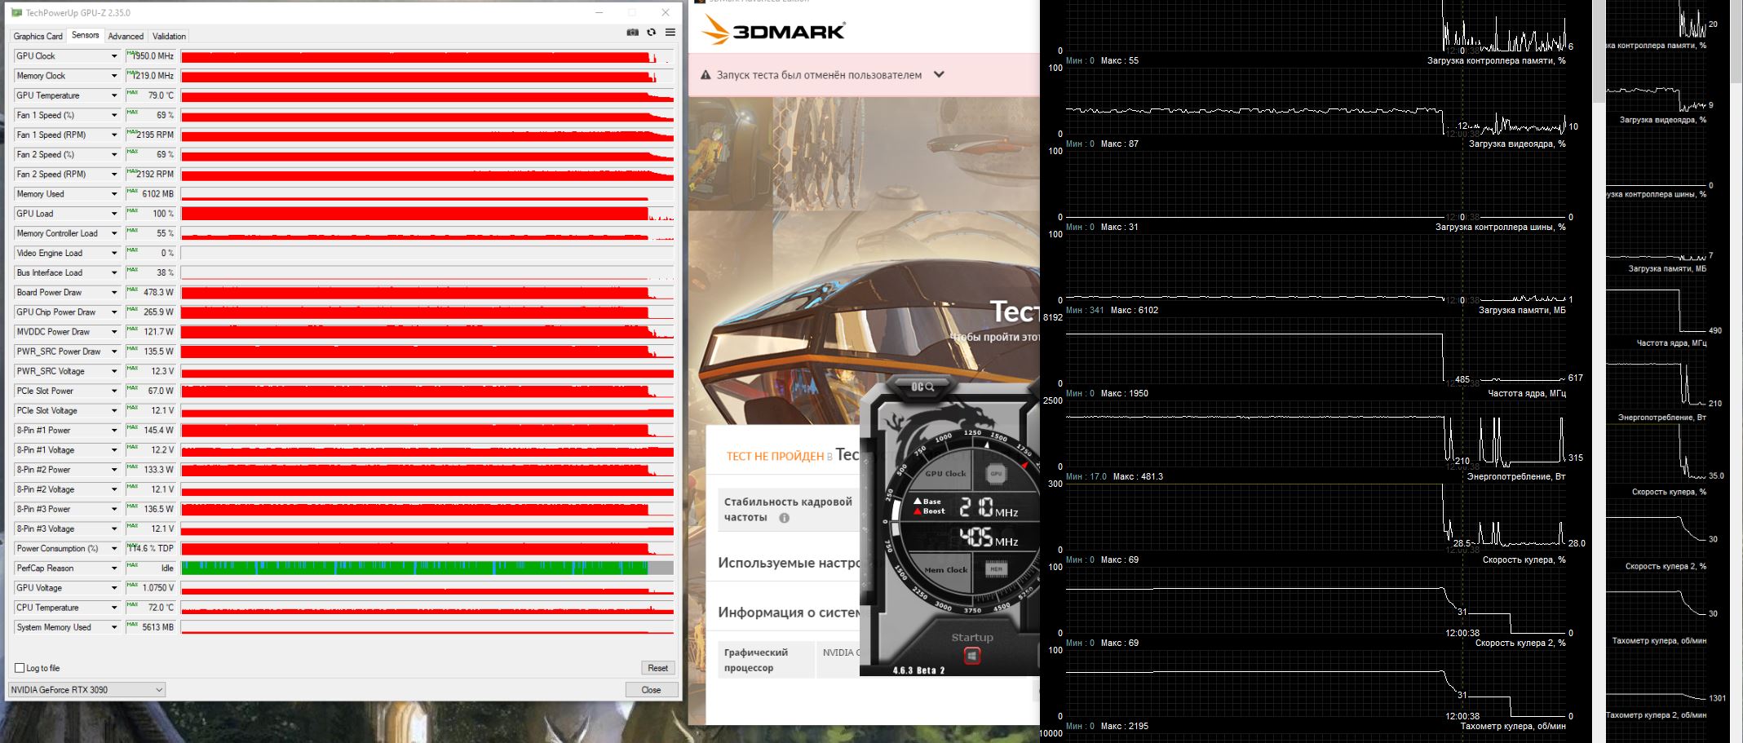The height and width of the screenshot is (743, 1743).
Task: Open the Memory Clock sensor dropdown
Action: [x=114, y=76]
